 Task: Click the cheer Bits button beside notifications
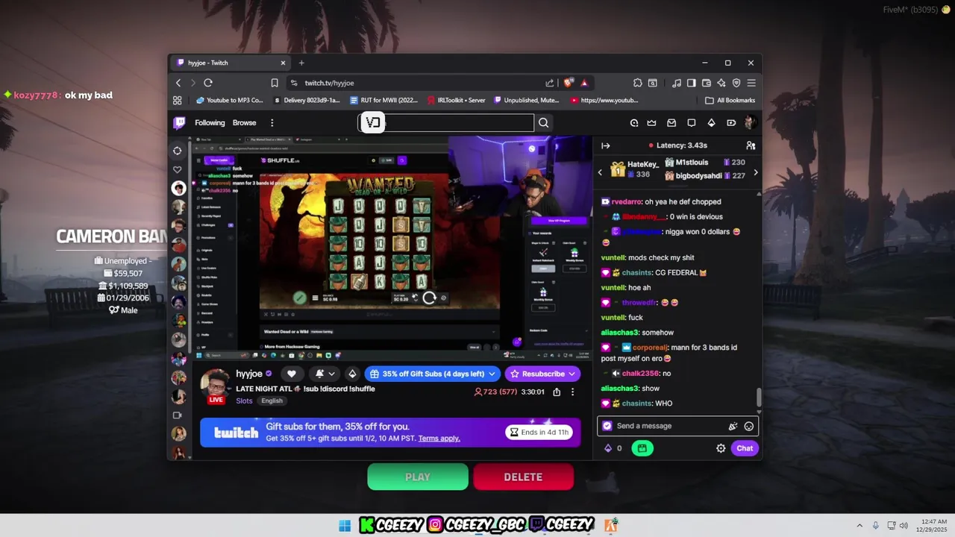(x=352, y=374)
